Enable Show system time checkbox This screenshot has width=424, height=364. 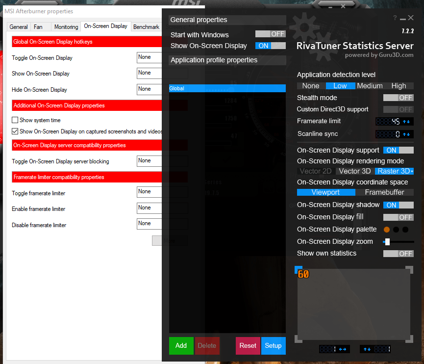point(15,120)
